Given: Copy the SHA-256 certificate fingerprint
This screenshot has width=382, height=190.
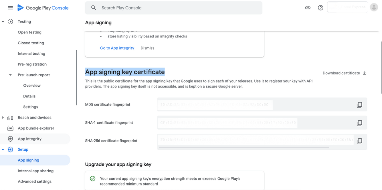Looking at the screenshot, I should coord(359,141).
